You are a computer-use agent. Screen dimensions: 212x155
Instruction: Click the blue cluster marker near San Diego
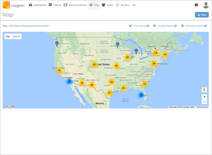tap(69, 81)
